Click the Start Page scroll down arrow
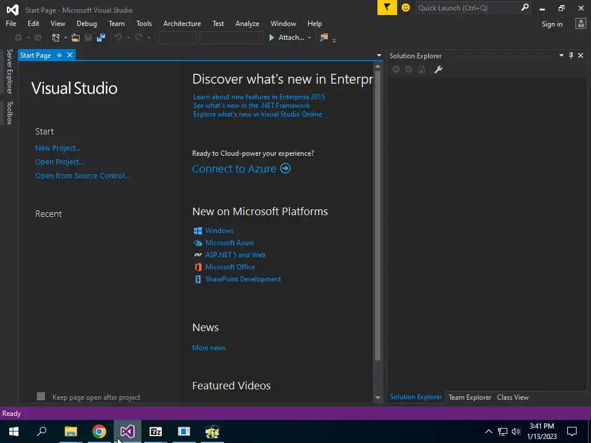 pyautogui.click(x=377, y=397)
